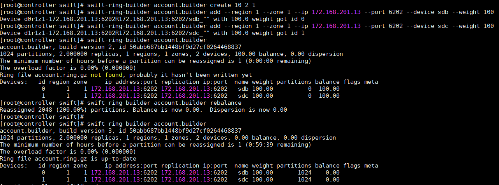Click the '(0:59:39 remaining)' time text

pyautogui.click(x=278, y=145)
